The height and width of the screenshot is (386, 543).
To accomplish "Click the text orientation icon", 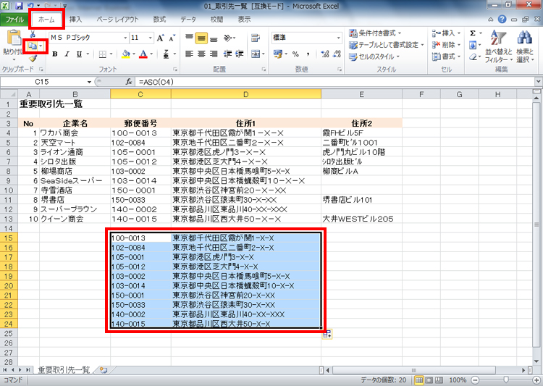I will [228, 38].
